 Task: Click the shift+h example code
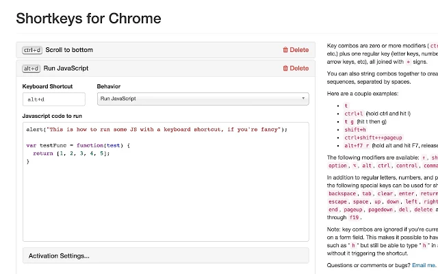pyautogui.click(x=355, y=129)
